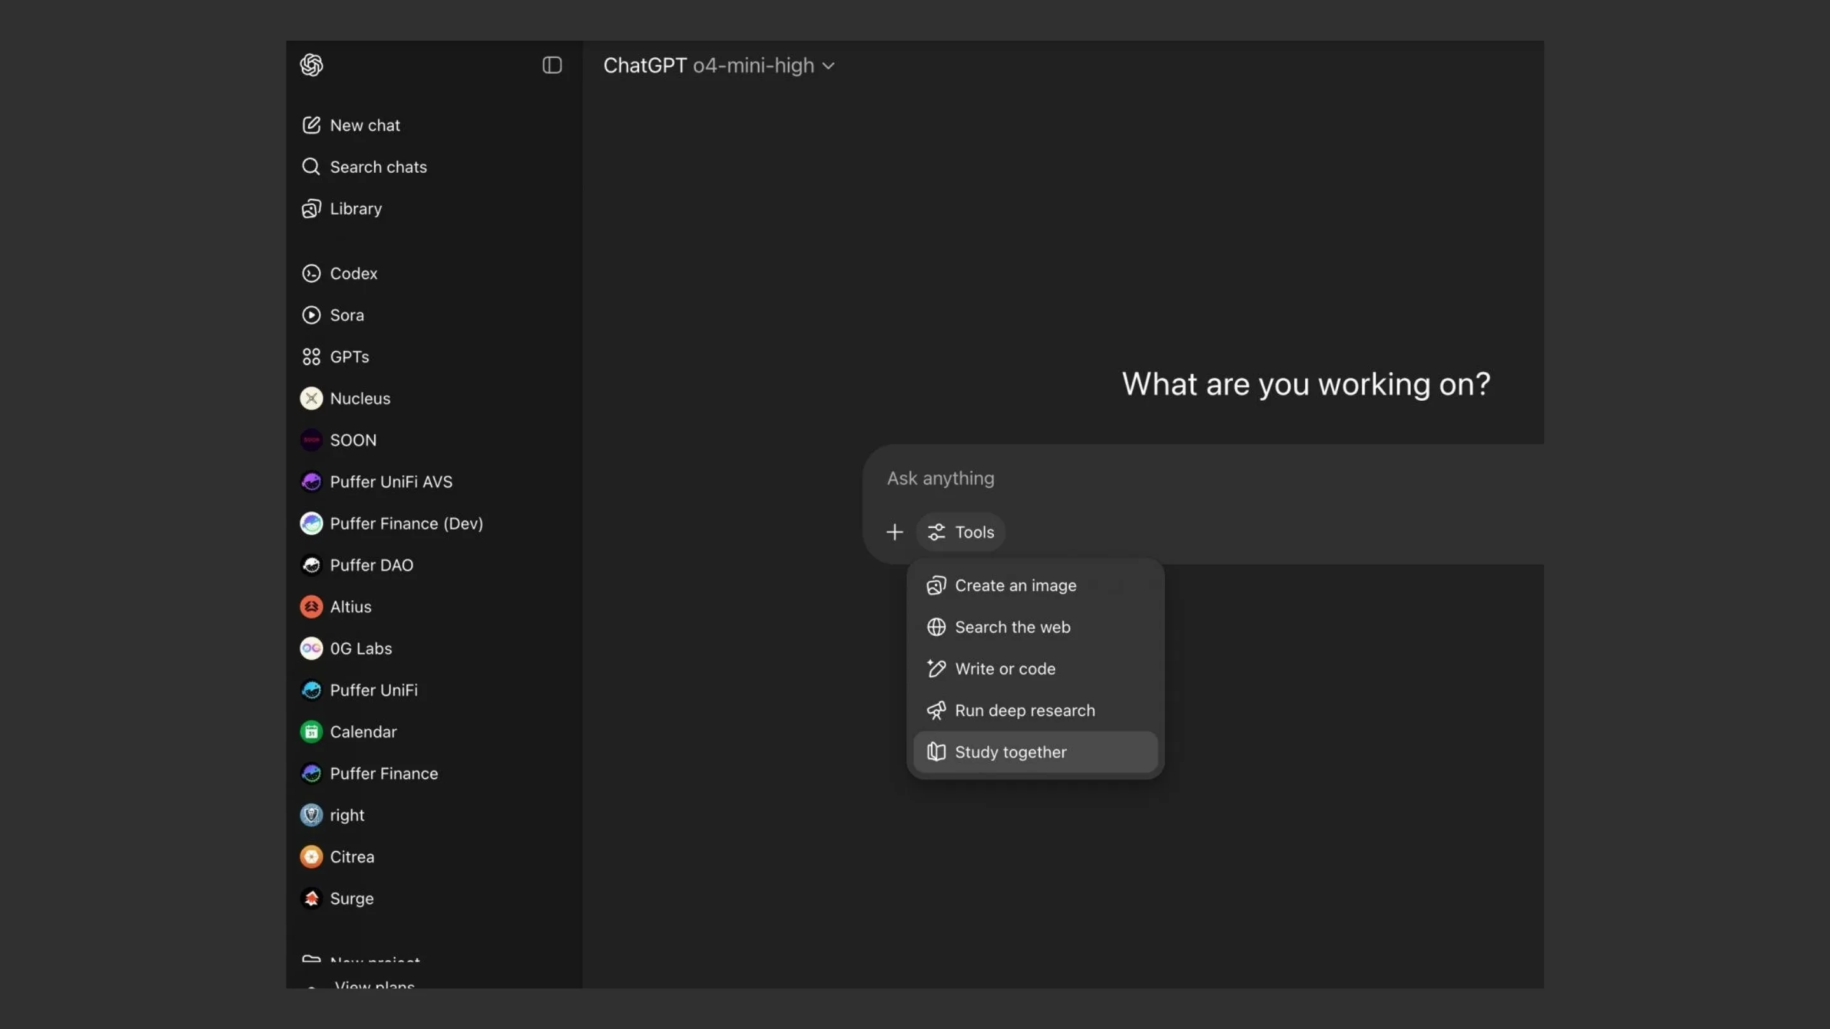Viewport: 1830px width, 1029px height.
Task: Open Sora label in sidebar
Action: click(347, 315)
